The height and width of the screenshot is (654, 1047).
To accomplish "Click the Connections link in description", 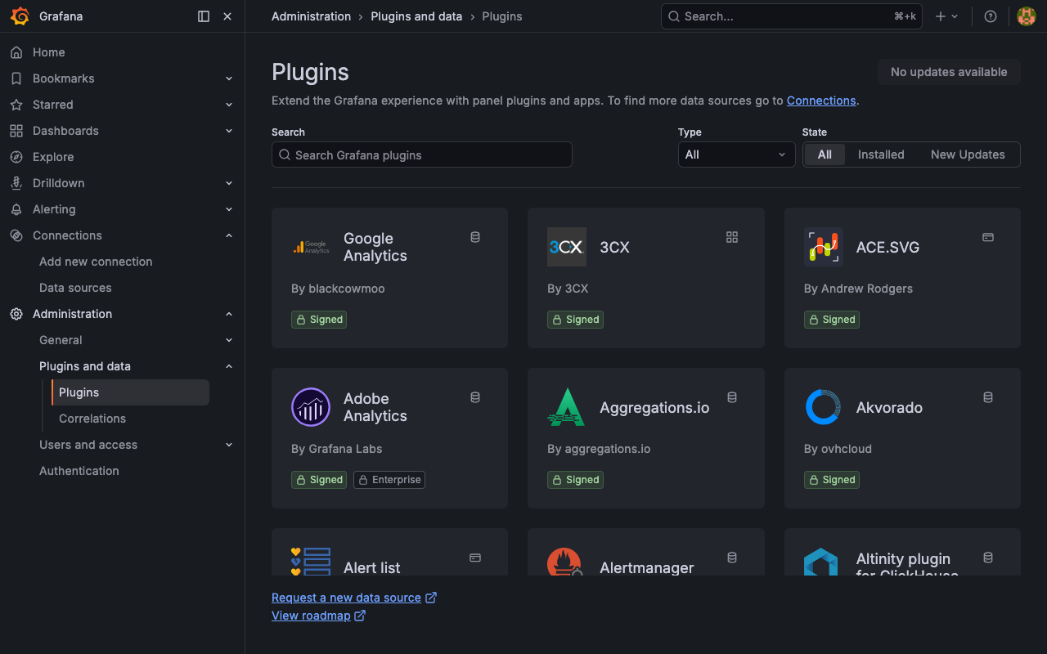I will tap(821, 101).
